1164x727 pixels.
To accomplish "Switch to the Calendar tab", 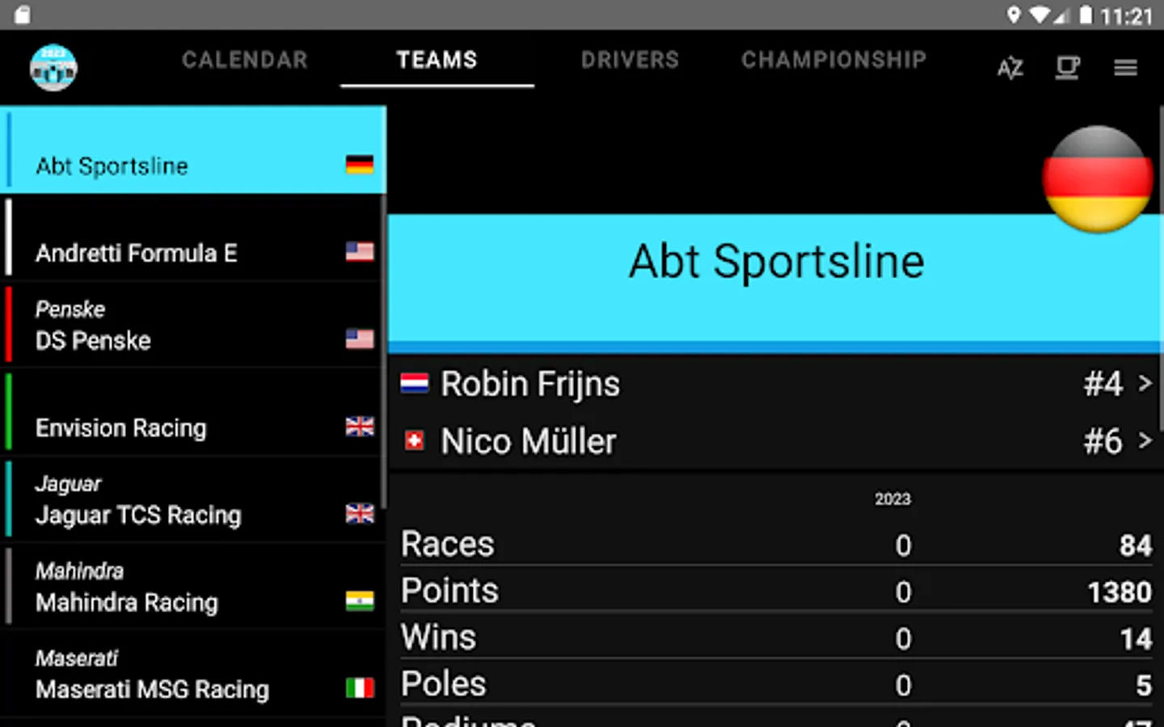I will (x=245, y=60).
